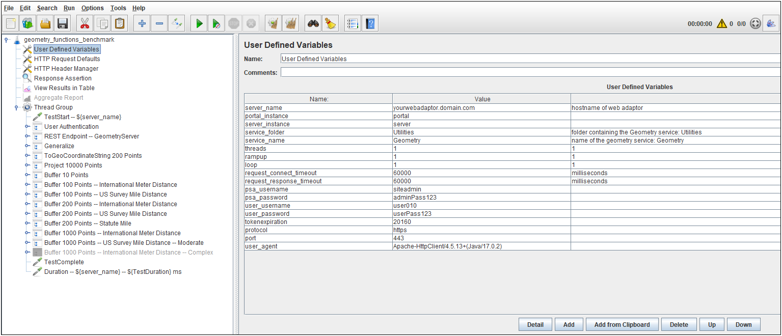Viewport: 782px width, 336px height.
Task: Click the running threads circular icon
Action: point(756,23)
